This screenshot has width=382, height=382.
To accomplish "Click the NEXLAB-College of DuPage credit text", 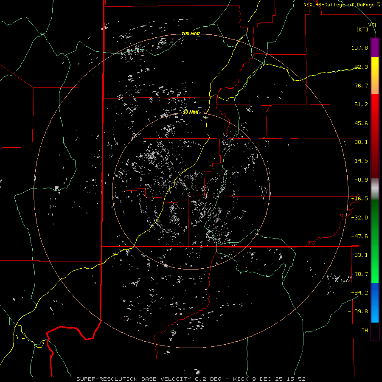I will click(342, 5).
